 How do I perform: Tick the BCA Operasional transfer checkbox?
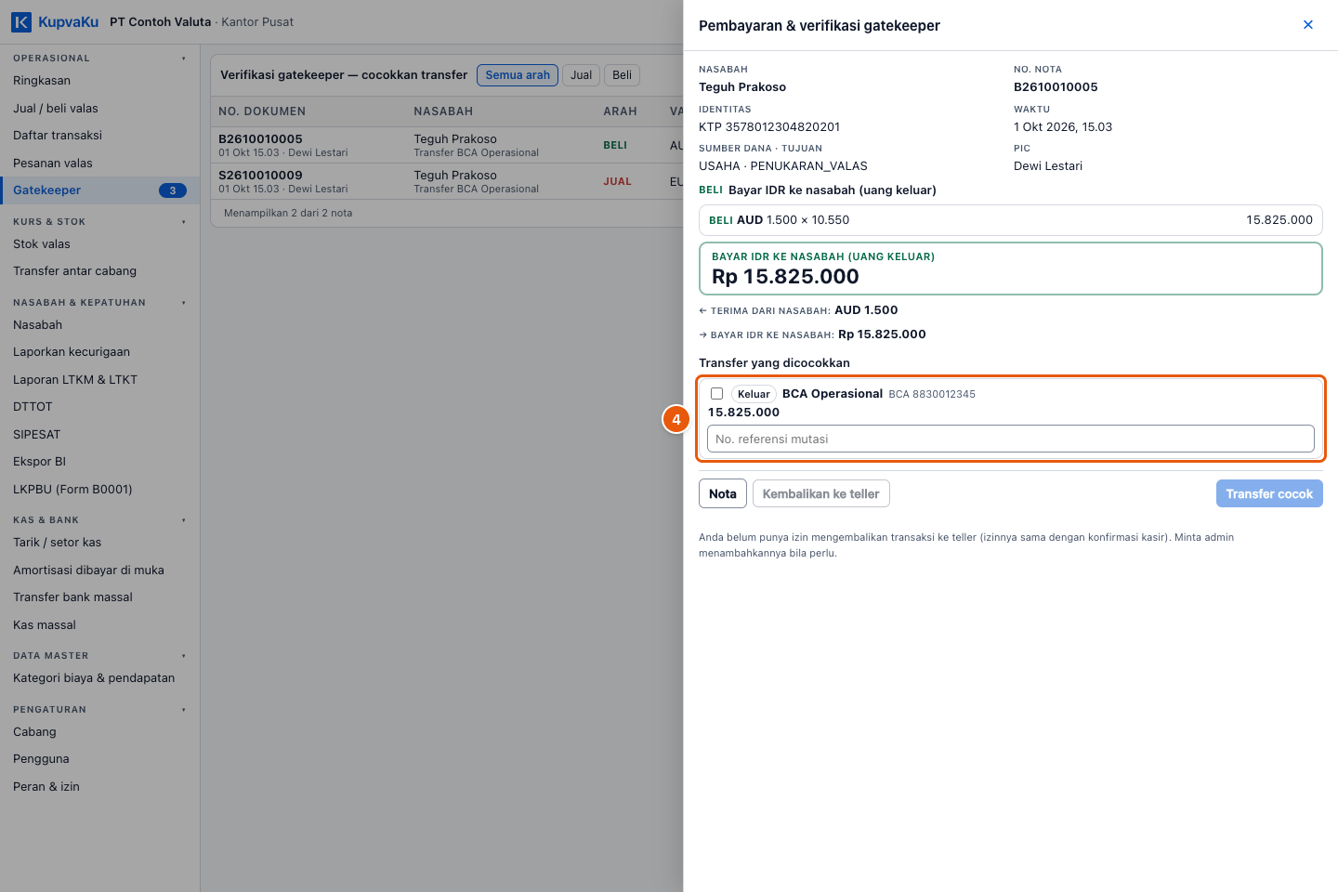[x=716, y=394]
